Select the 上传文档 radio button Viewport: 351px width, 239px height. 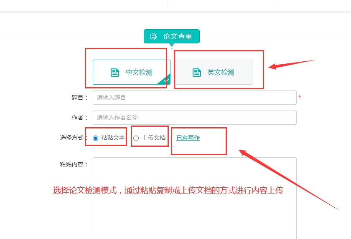point(136,138)
